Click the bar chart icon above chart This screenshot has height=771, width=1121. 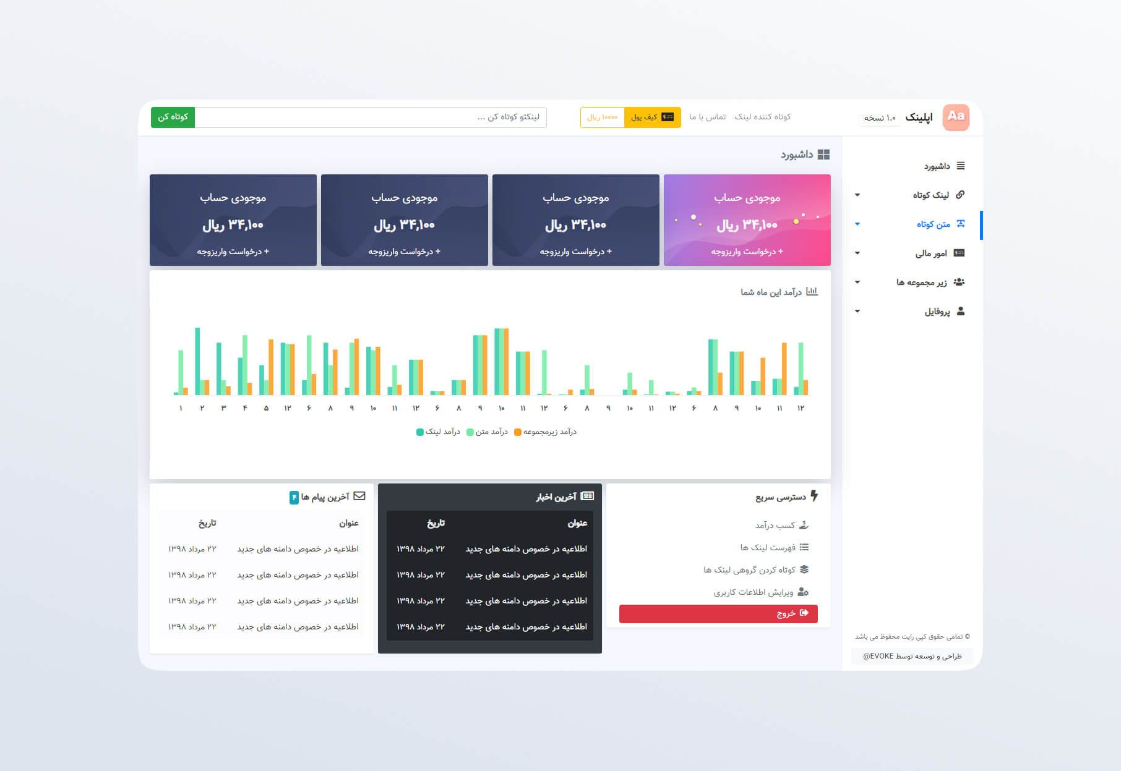(812, 291)
